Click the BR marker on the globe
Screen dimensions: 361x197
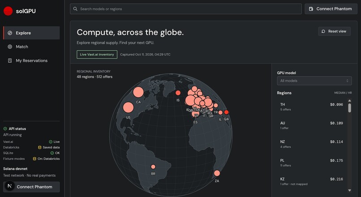153,167
